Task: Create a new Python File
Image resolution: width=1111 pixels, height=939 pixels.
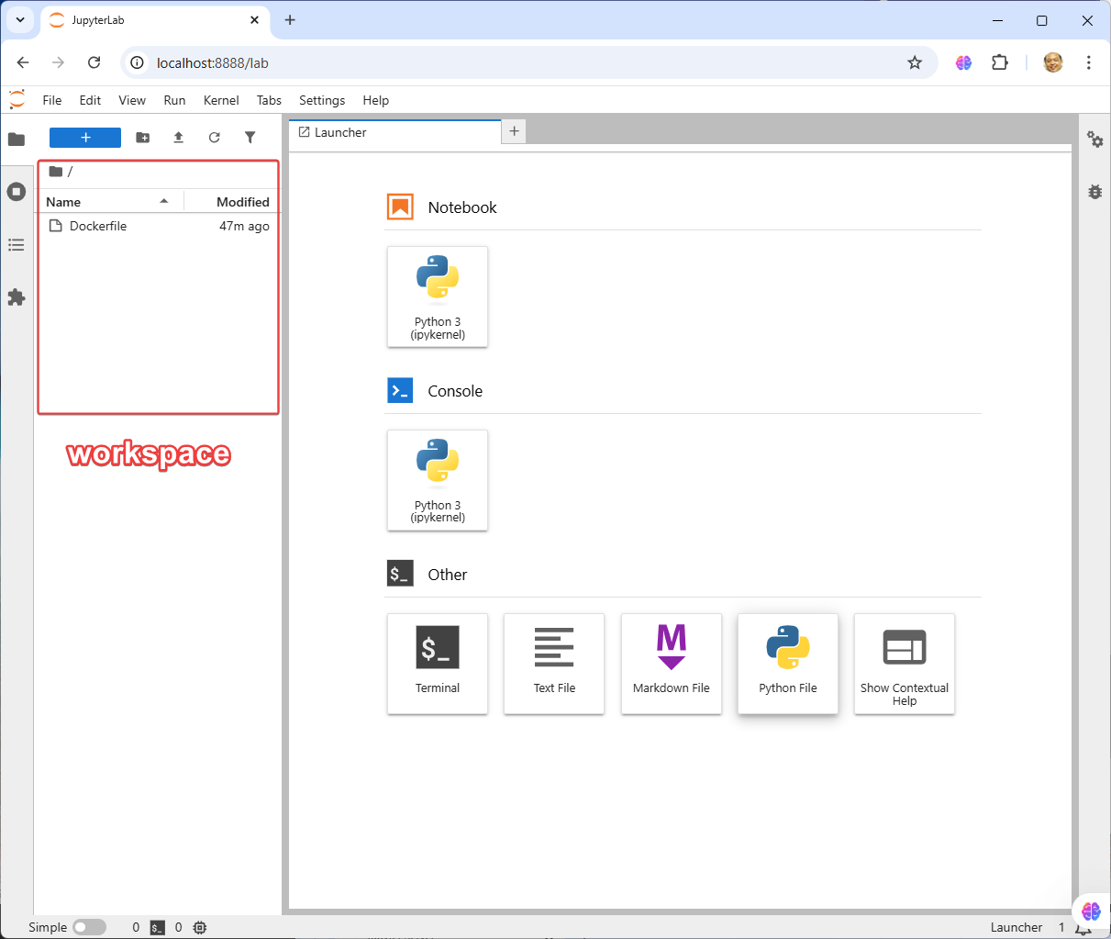Action: coord(788,664)
